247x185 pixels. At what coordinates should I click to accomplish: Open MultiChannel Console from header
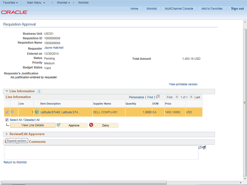(179, 8)
